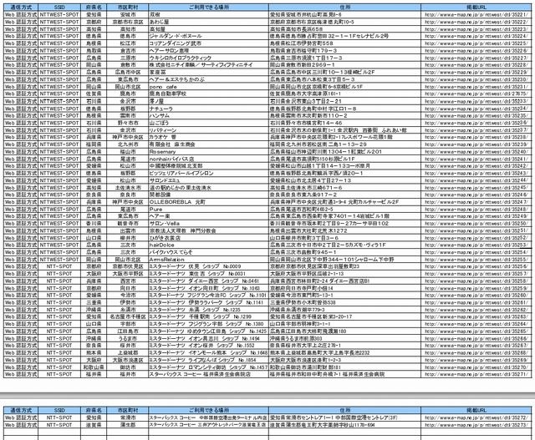The image size is (535, 440).
Task: Open the URL ending in 27875
Action: pos(476,94)
